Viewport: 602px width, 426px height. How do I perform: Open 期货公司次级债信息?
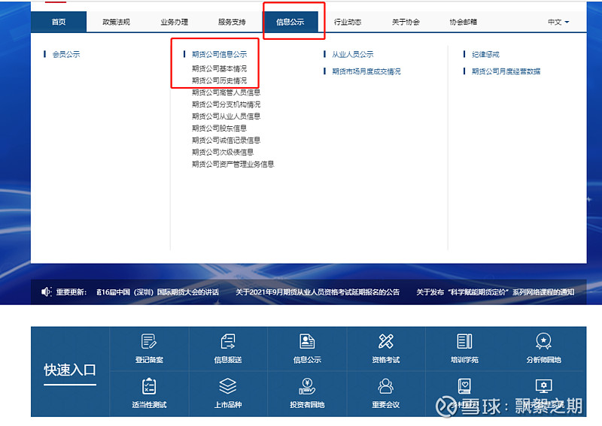tap(223, 153)
